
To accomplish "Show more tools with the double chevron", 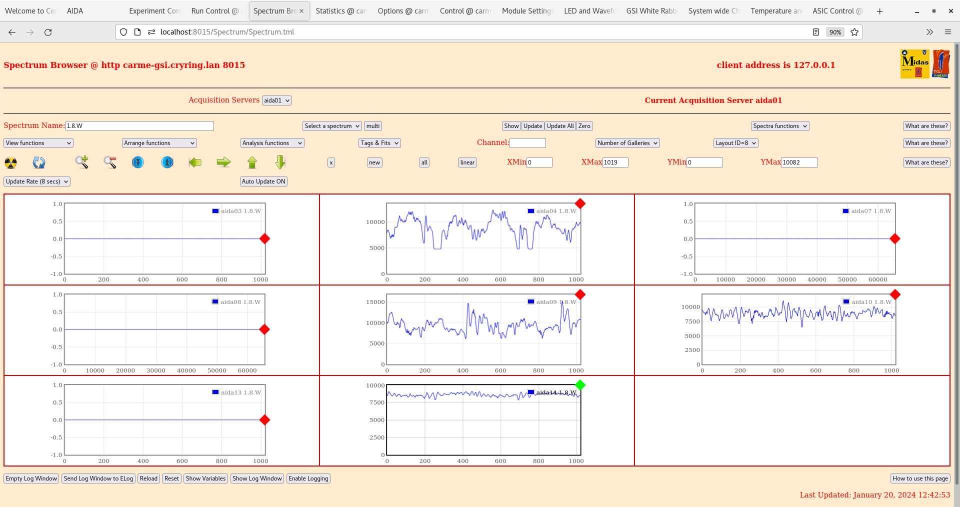I will (929, 32).
